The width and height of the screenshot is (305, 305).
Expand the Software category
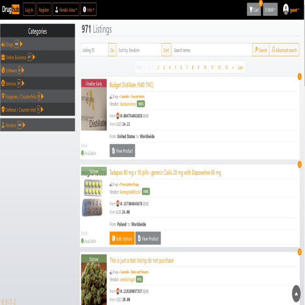(23, 70)
